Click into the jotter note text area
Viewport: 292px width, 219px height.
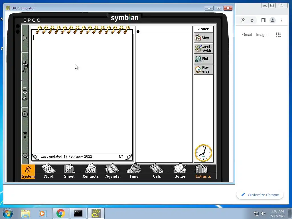tap(82, 93)
